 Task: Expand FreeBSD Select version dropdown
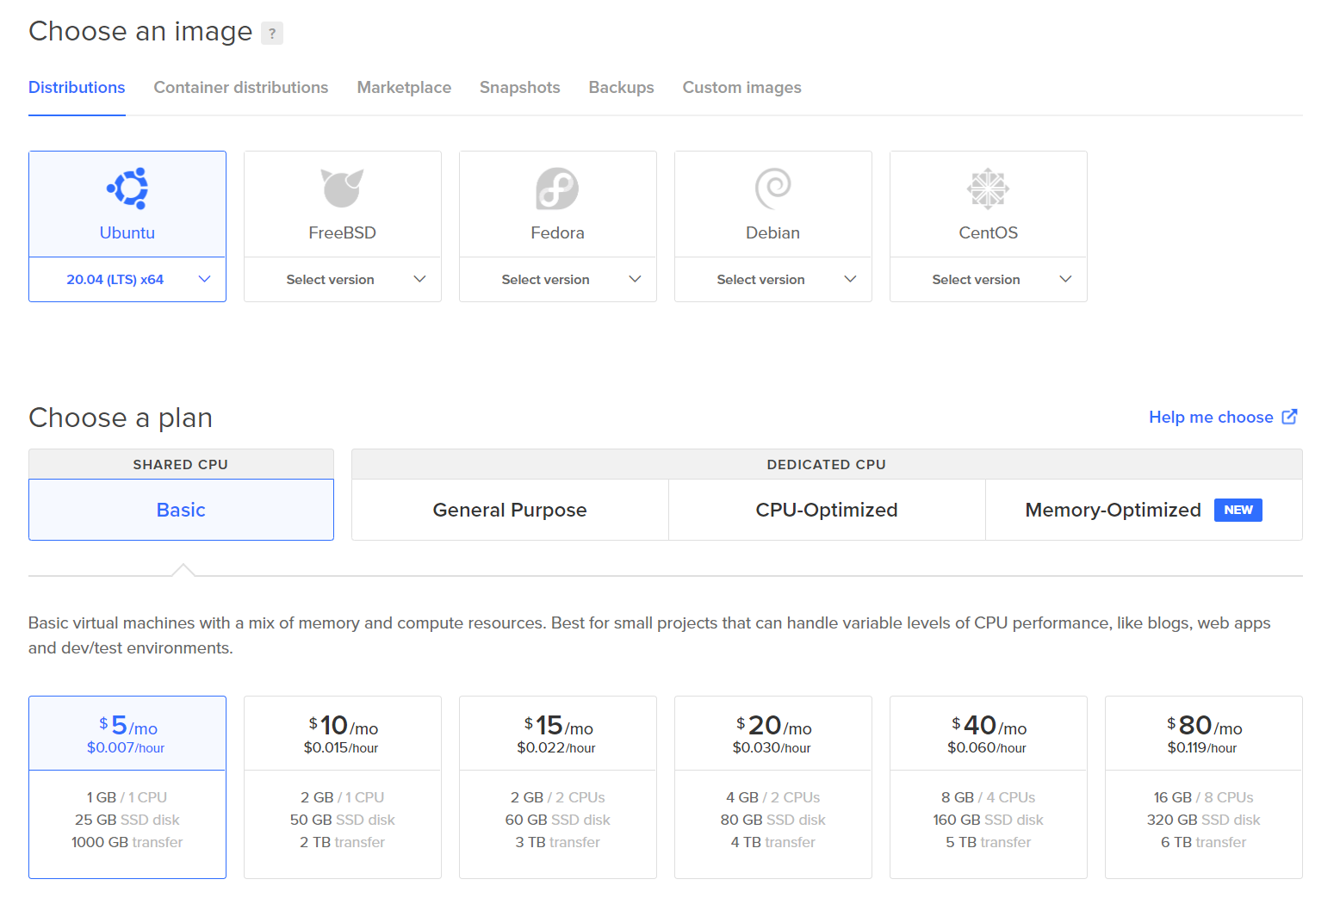coord(343,280)
